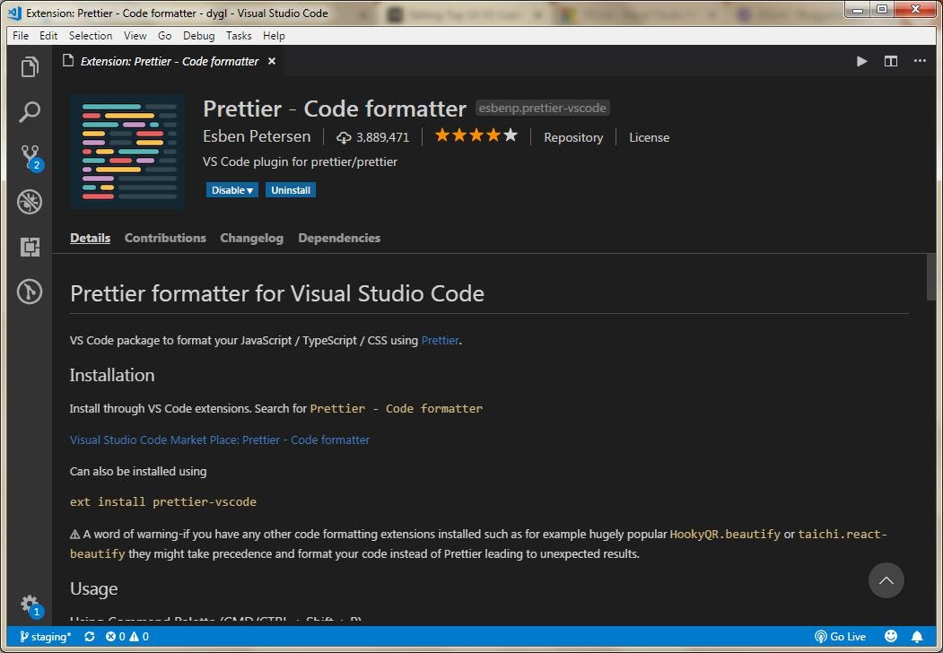Screen dimensions: 943x653
Task: Open the Extensions view
Action: click(30, 247)
